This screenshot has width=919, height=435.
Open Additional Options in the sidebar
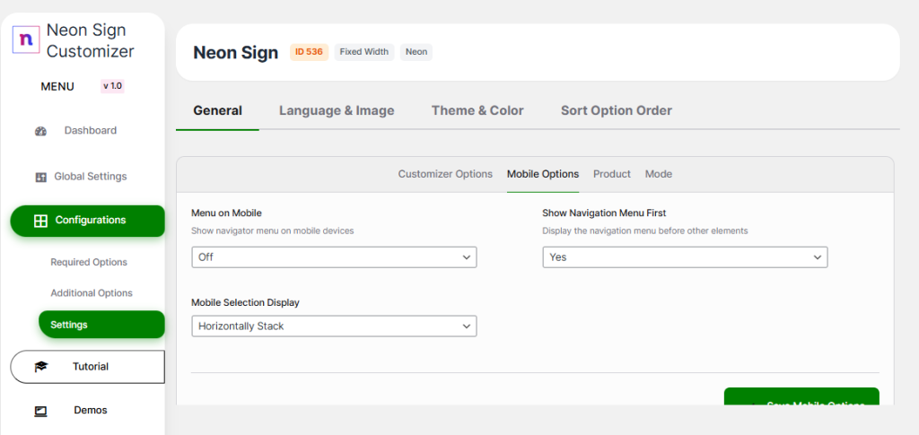click(x=92, y=293)
